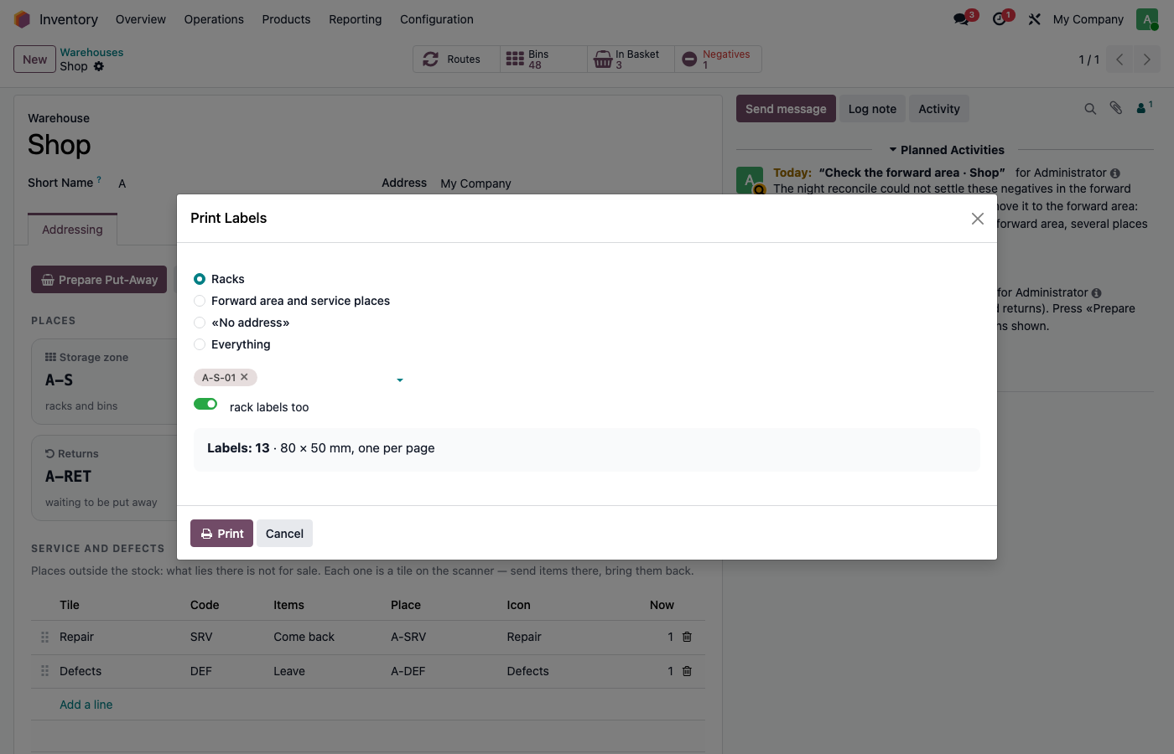Viewport: 1174px width, 754px height.
Task: Open the Operations menu
Action: coord(214,19)
